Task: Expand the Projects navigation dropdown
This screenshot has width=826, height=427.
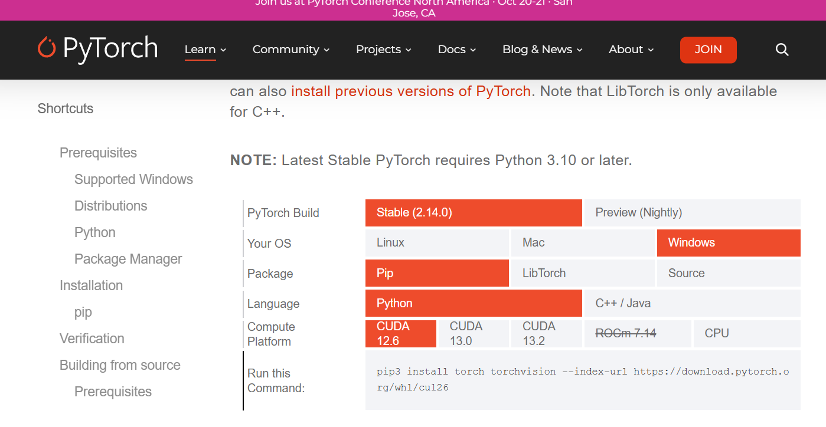Action: click(x=384, y=50)
